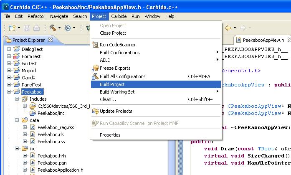Expand the Mopoid project node
Screen dimensions: 291x175
click(x=9, y=70)
